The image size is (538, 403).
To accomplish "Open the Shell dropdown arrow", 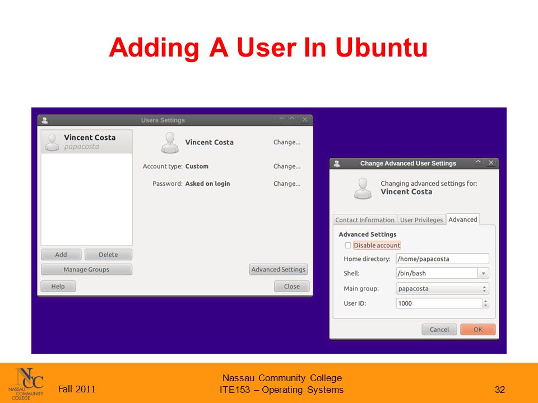I will [x=484, y=274].
